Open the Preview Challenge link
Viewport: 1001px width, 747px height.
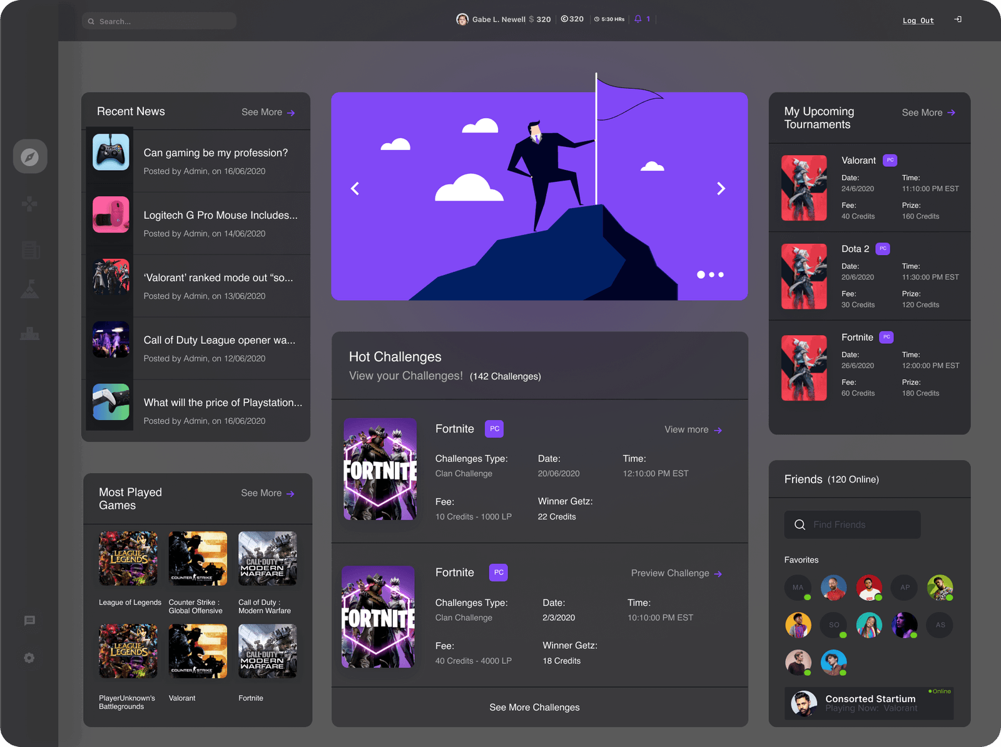[x=676, y=573]
